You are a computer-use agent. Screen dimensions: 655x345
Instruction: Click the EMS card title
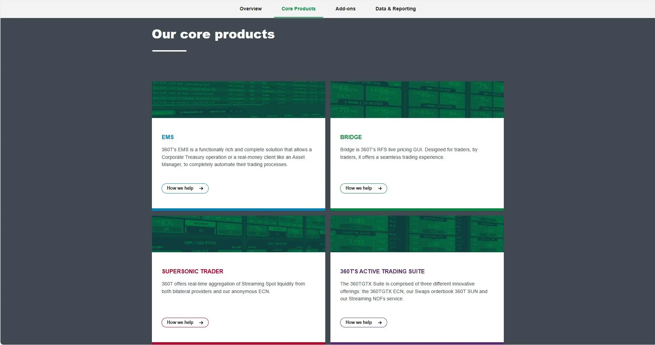click(168, 137)
